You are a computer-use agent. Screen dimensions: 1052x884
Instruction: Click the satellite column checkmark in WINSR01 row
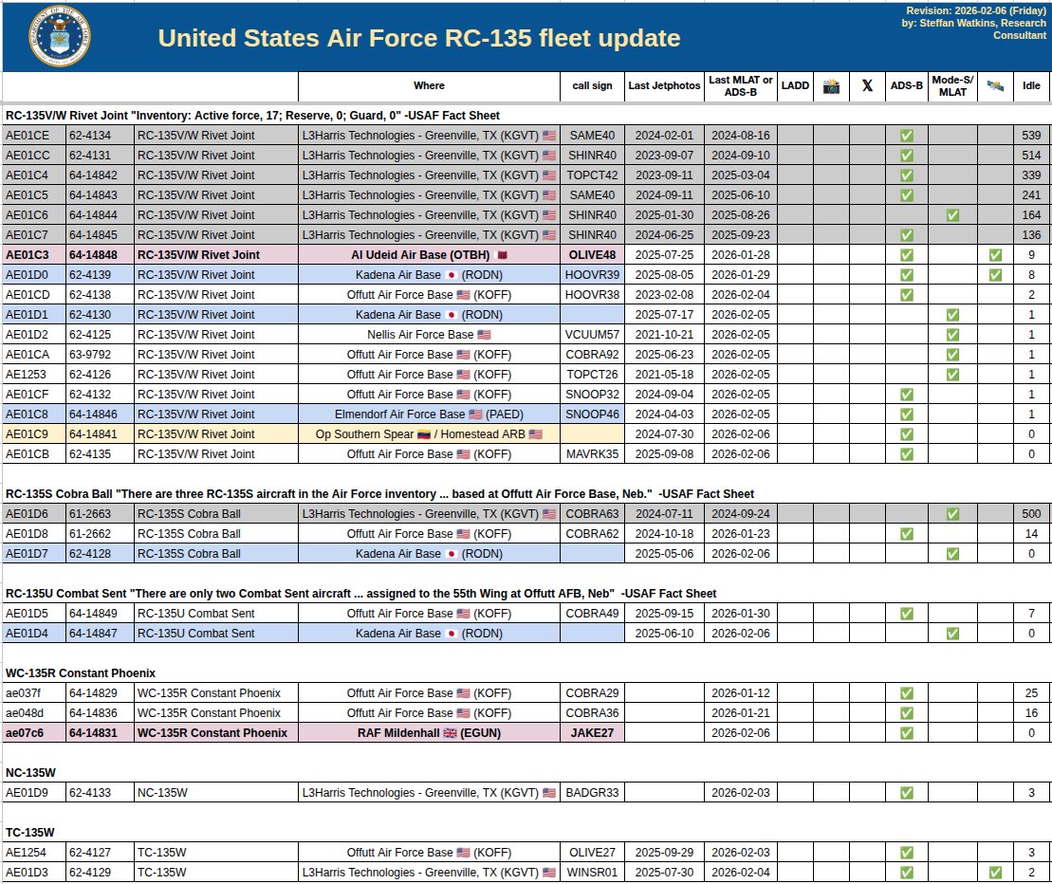(x=995, y=873)
